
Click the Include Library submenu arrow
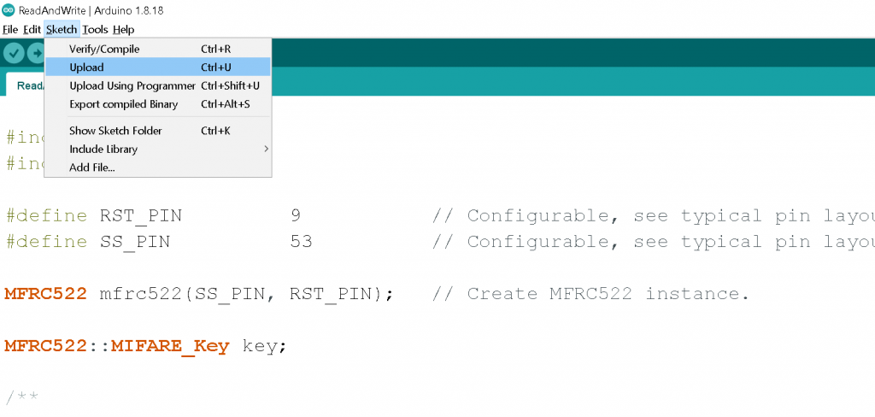click(x=266, y=149)
